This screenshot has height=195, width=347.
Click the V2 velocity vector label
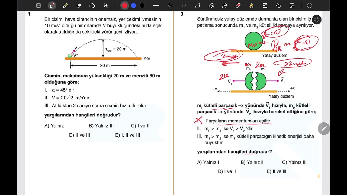(282, 80)
